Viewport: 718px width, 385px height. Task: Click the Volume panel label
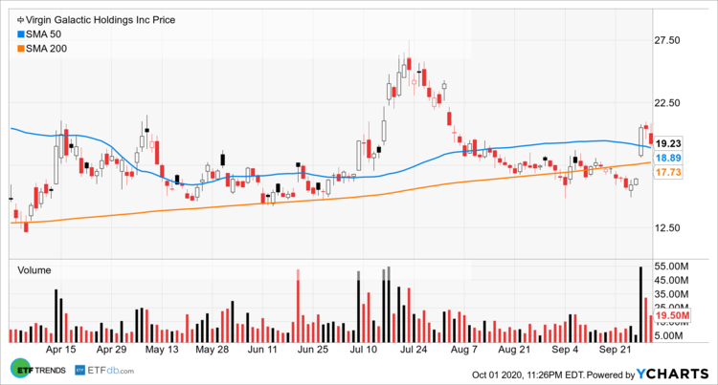click(34, 270)
